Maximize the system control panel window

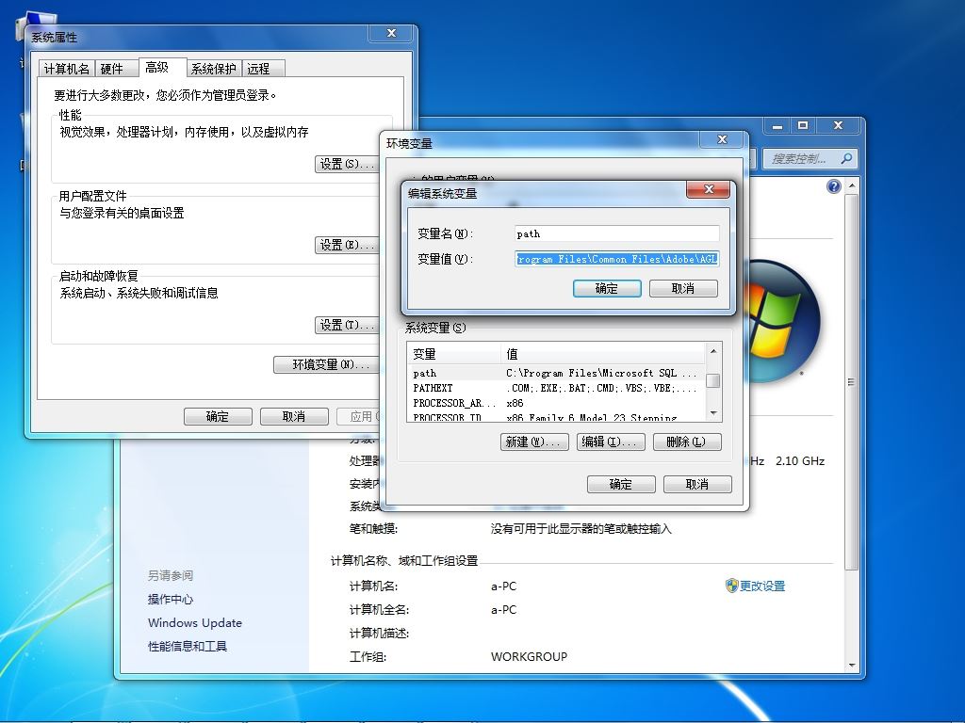803,125
